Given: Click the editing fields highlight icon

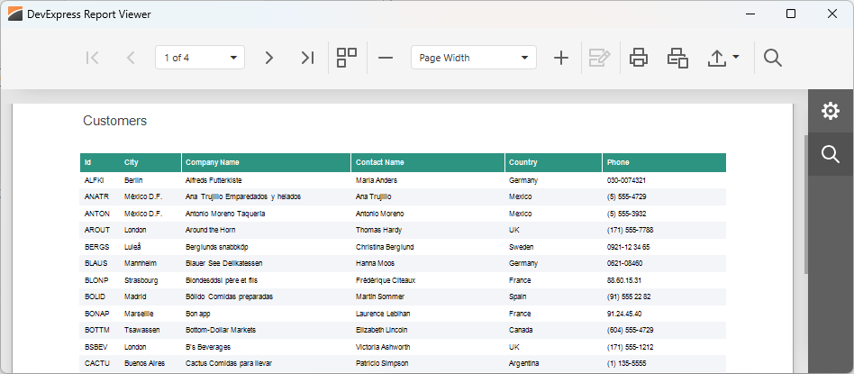Looking at the screenshot, I should click(x=600, y=58).
